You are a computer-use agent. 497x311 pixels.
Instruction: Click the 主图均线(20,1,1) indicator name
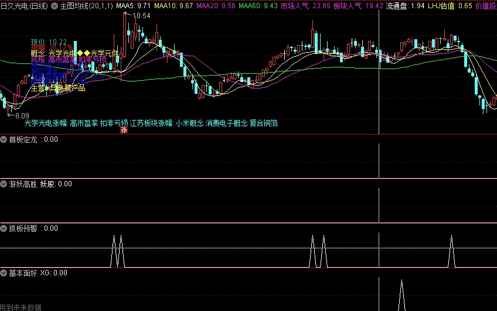coord(86,6)
